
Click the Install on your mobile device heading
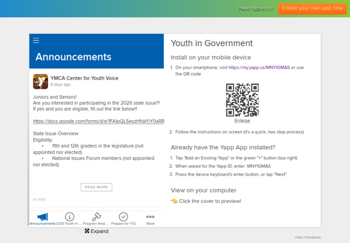click(x=211, y=57)
